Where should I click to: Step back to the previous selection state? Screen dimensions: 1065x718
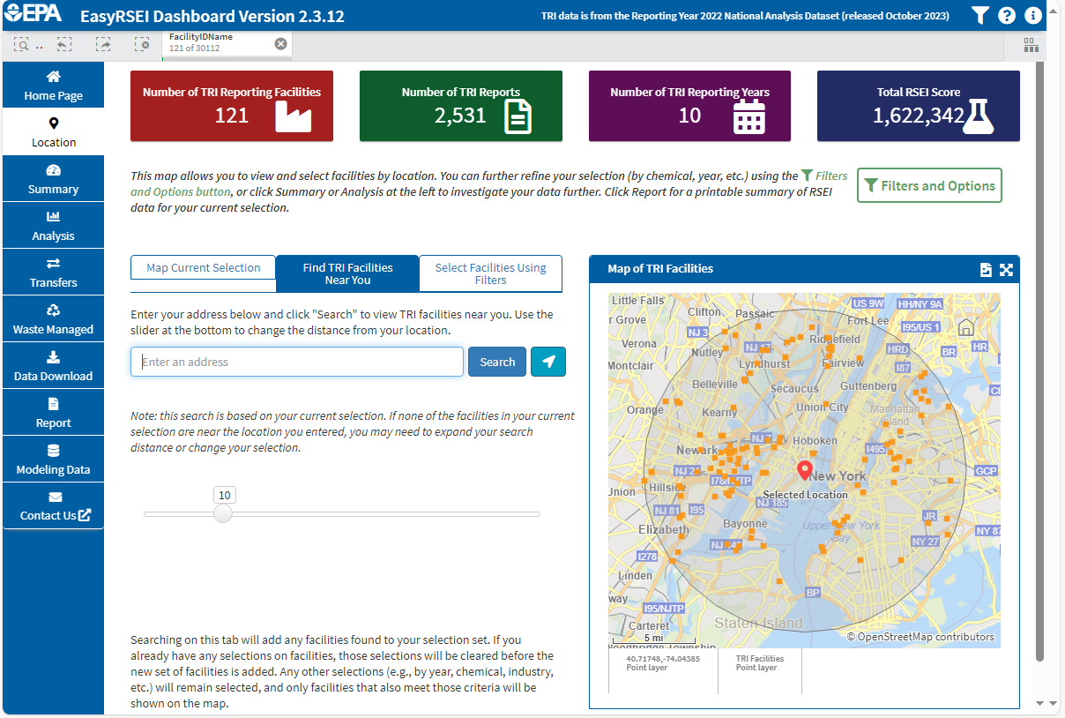click(63, 43)
